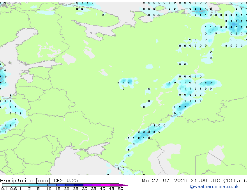Click the 0.1–0.5 mm legend swatch
247x190 pixels.
click(7, 185)
